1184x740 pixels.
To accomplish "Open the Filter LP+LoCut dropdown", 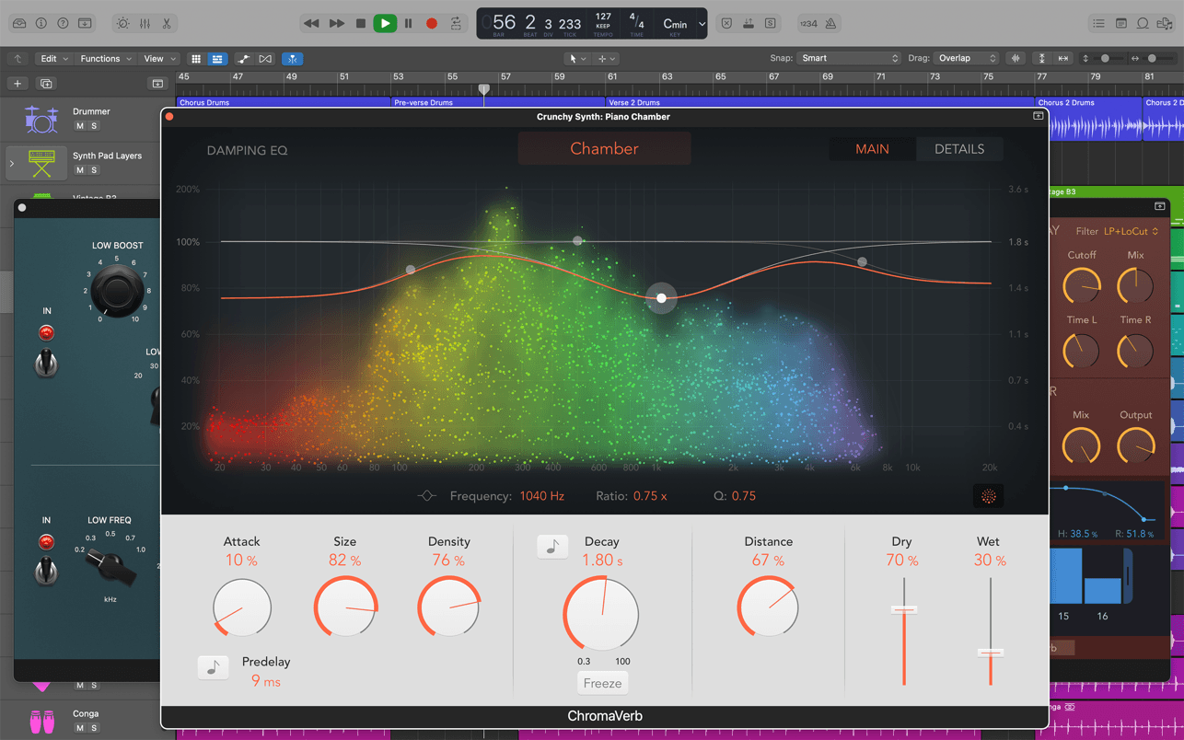I will coord(1132,231).
